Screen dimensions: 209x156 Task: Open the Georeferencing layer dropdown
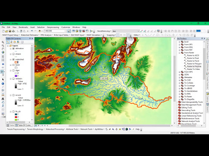(x=138, y=31)
